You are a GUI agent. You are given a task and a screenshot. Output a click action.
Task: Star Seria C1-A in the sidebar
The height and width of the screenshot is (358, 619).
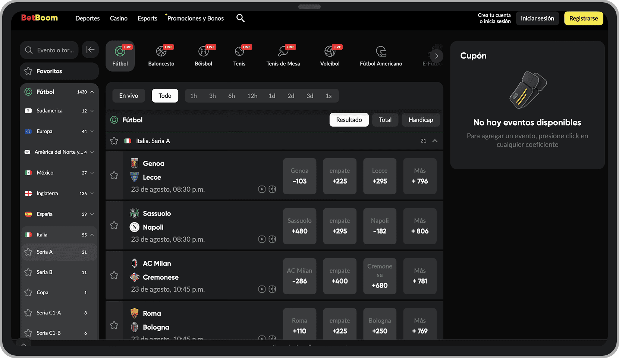point(28,313)
